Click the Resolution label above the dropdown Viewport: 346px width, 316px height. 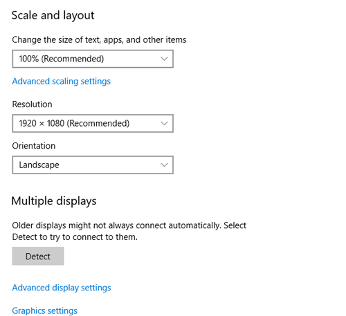(x=32, y=104)
